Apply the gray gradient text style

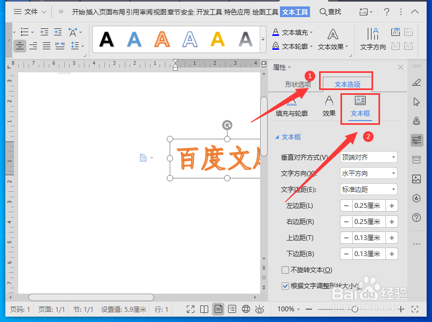pyautogui.click(x=246, y=40)
